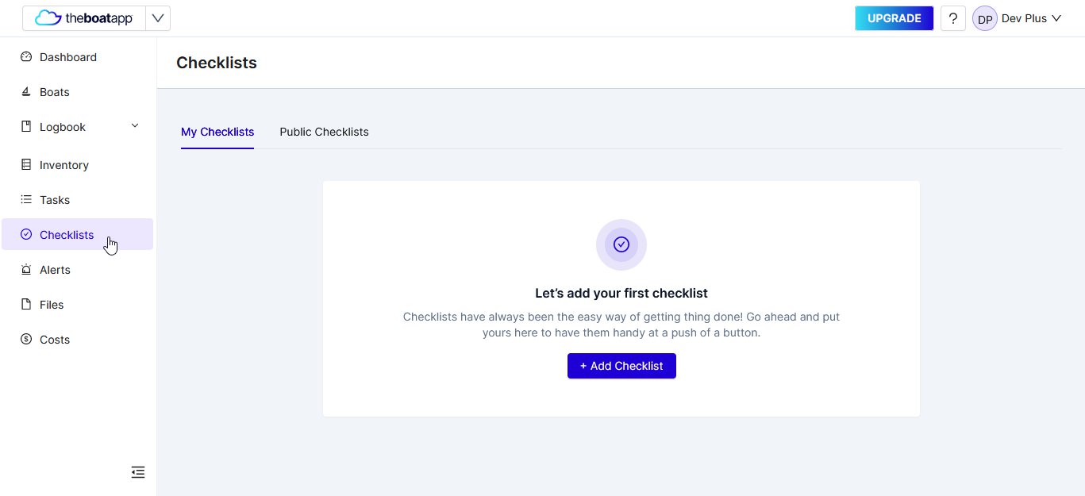Viewport: 1085px width, 496px height.
Task: Select the My Checklists tab
Action: [217, 132]
